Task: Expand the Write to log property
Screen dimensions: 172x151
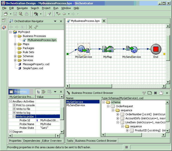Action: pos(14,113)
